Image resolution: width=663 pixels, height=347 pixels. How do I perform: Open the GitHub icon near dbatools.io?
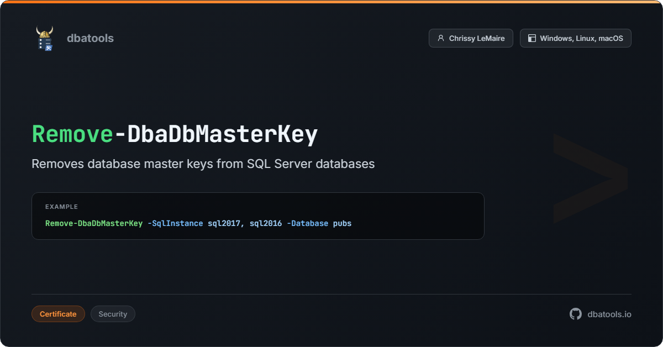[x=576, y=314]
